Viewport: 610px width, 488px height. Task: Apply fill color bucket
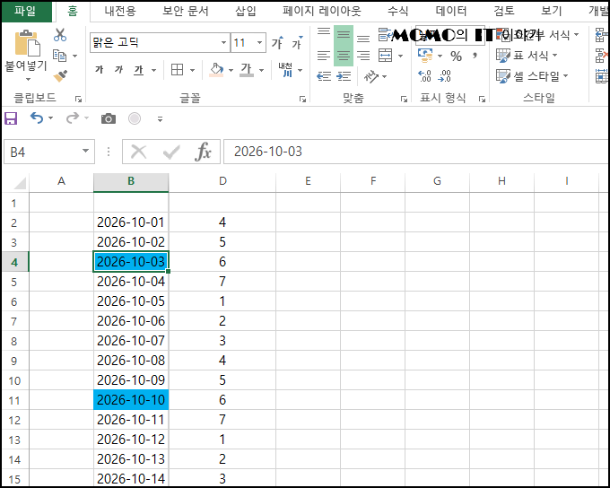[216, 70]
